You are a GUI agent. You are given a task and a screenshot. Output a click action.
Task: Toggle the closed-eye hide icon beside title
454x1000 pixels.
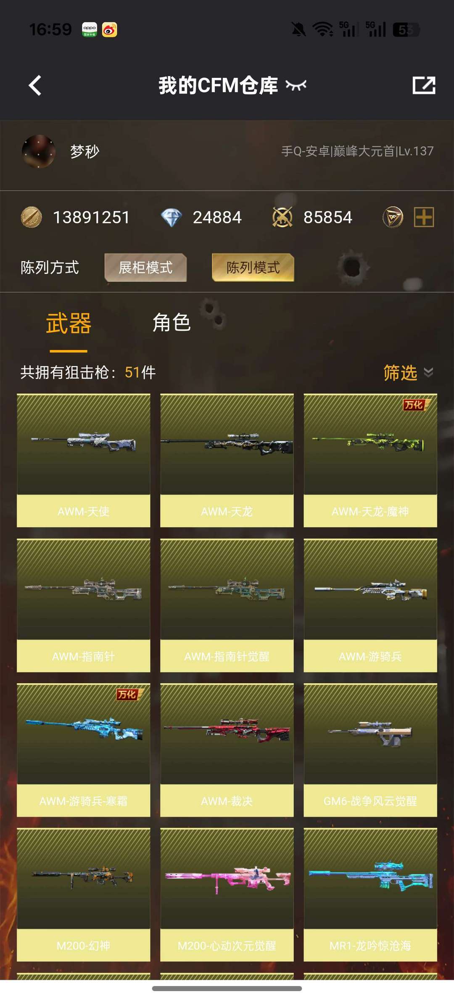(x=296, y=85)
